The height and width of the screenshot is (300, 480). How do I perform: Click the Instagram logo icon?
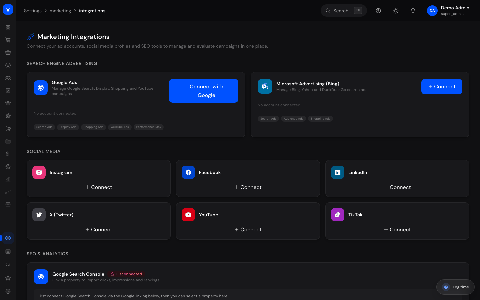coord(39,172)
